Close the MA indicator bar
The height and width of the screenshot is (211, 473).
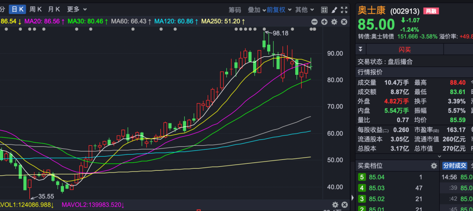[x=344, y=22]
